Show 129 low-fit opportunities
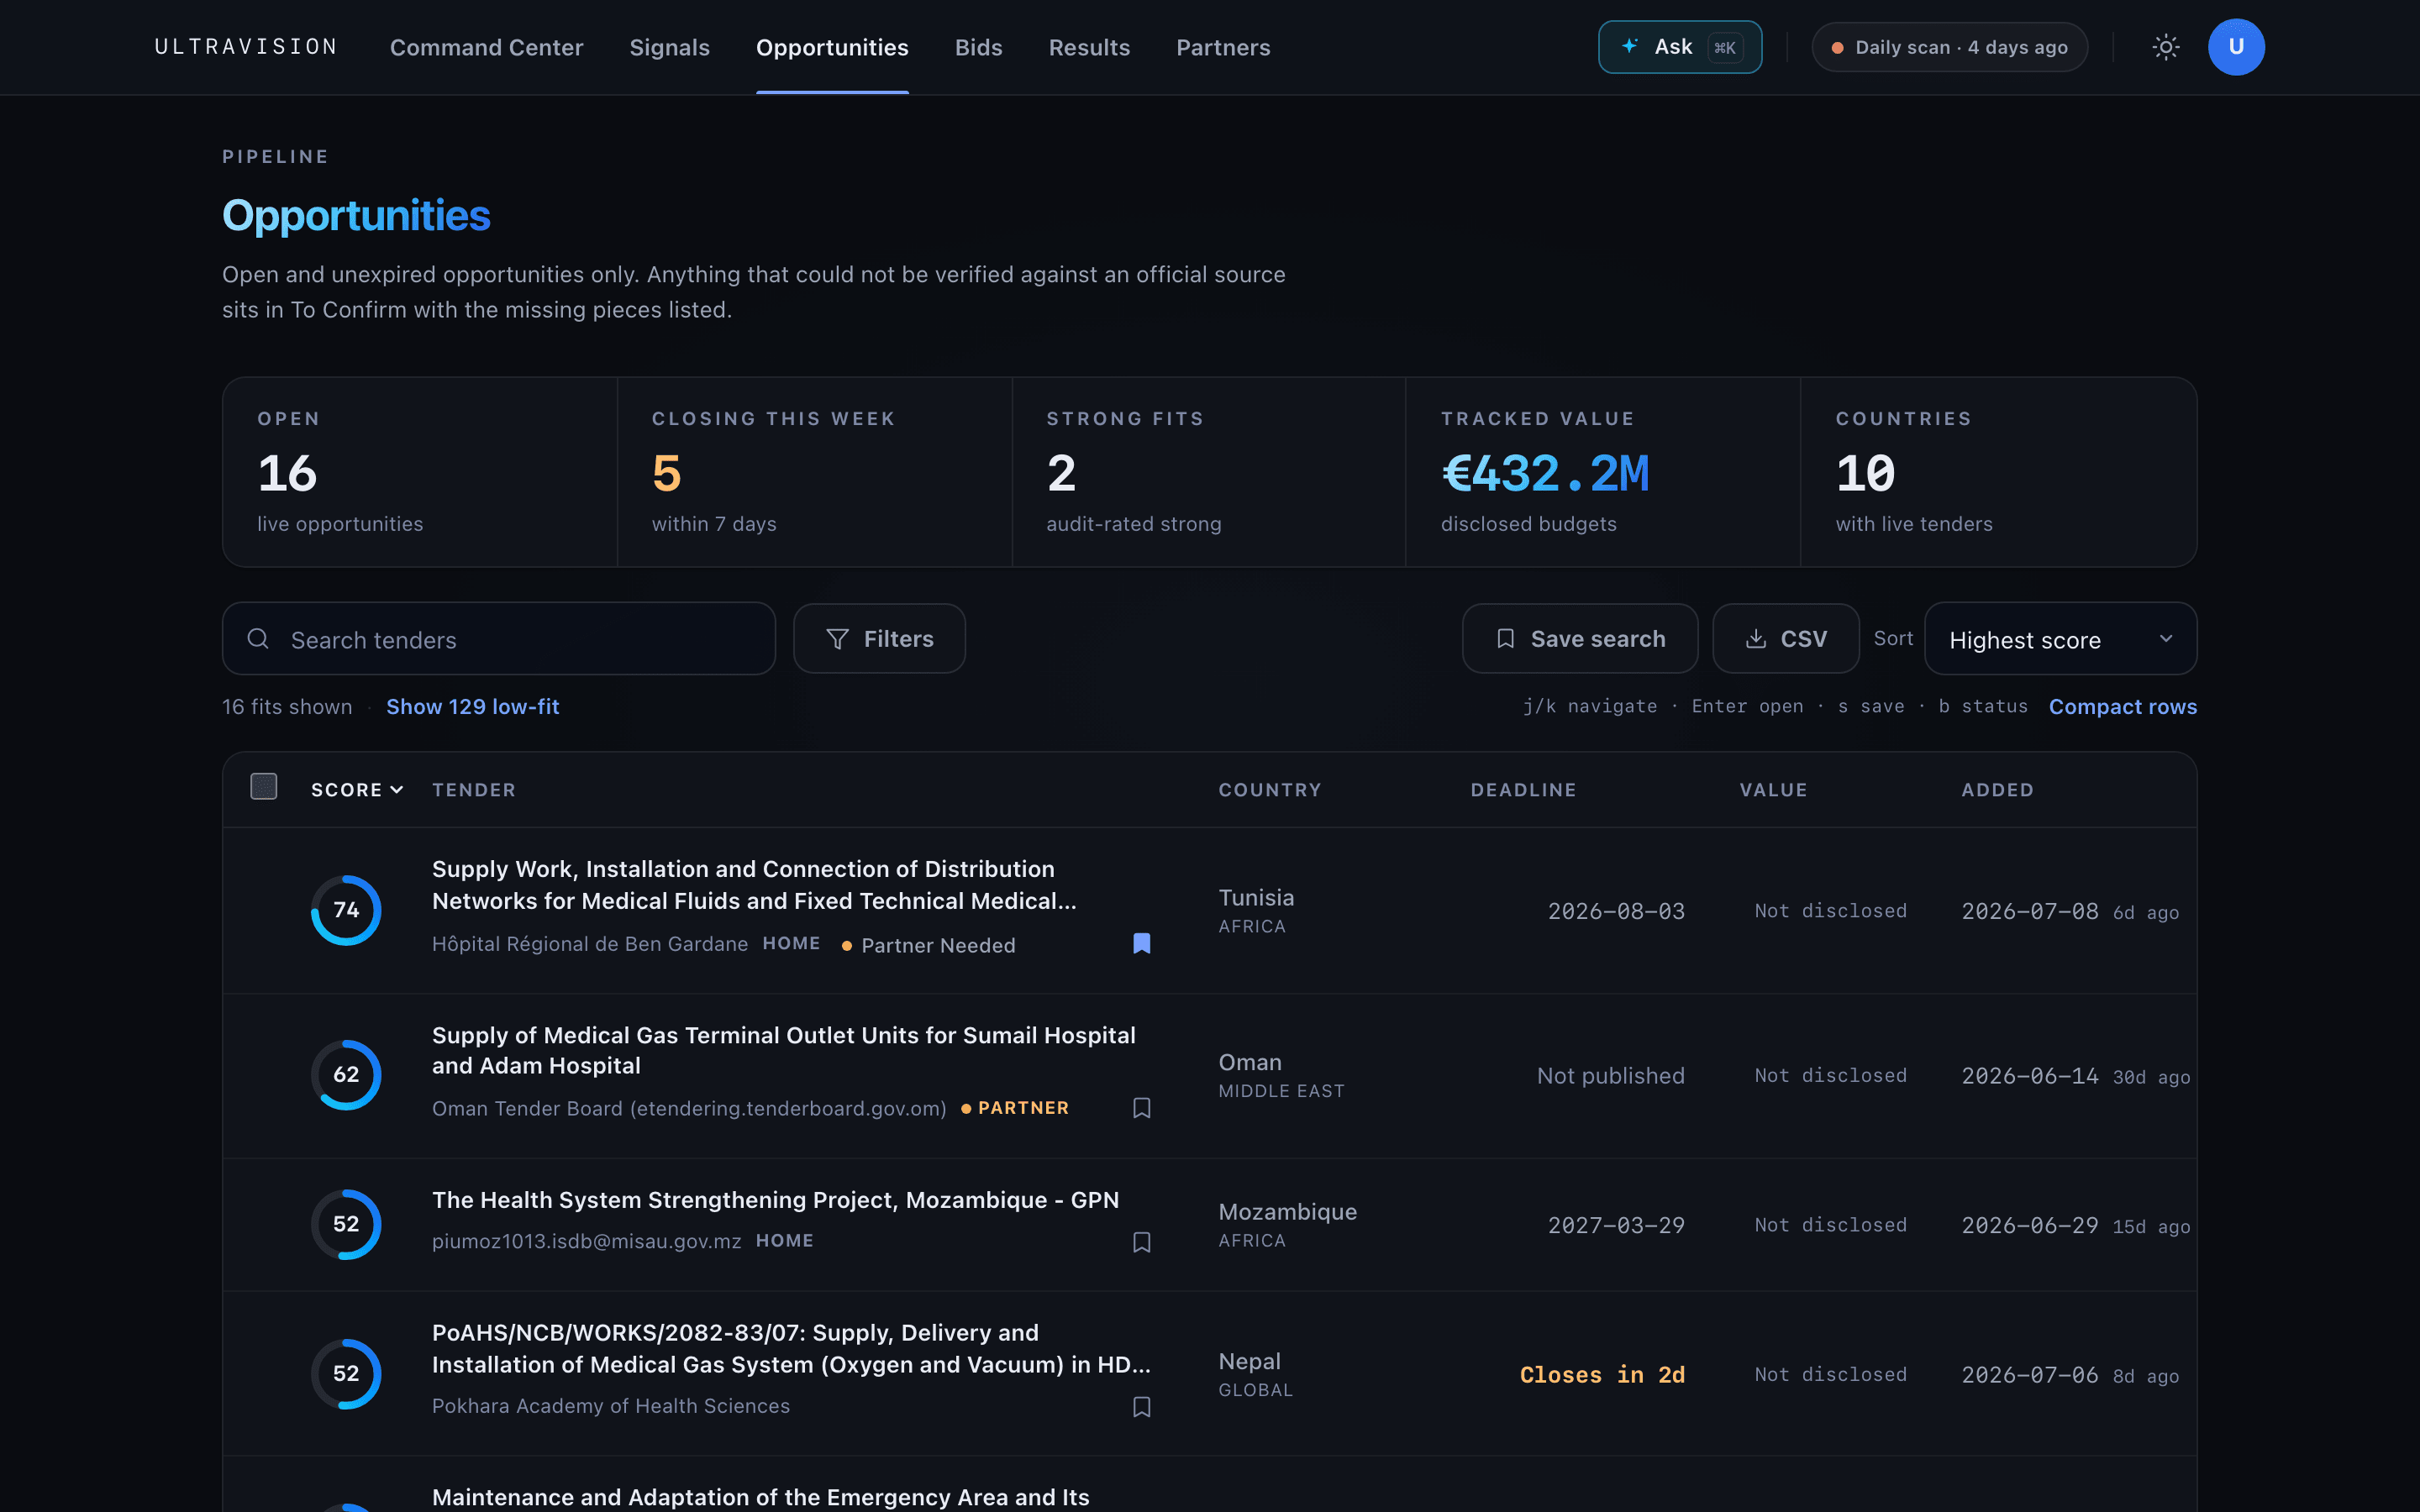The height and width of the screenshot is (1512, 2420). coord(472,706)
